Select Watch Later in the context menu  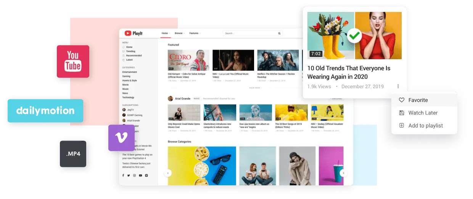(x=424, y=113)
